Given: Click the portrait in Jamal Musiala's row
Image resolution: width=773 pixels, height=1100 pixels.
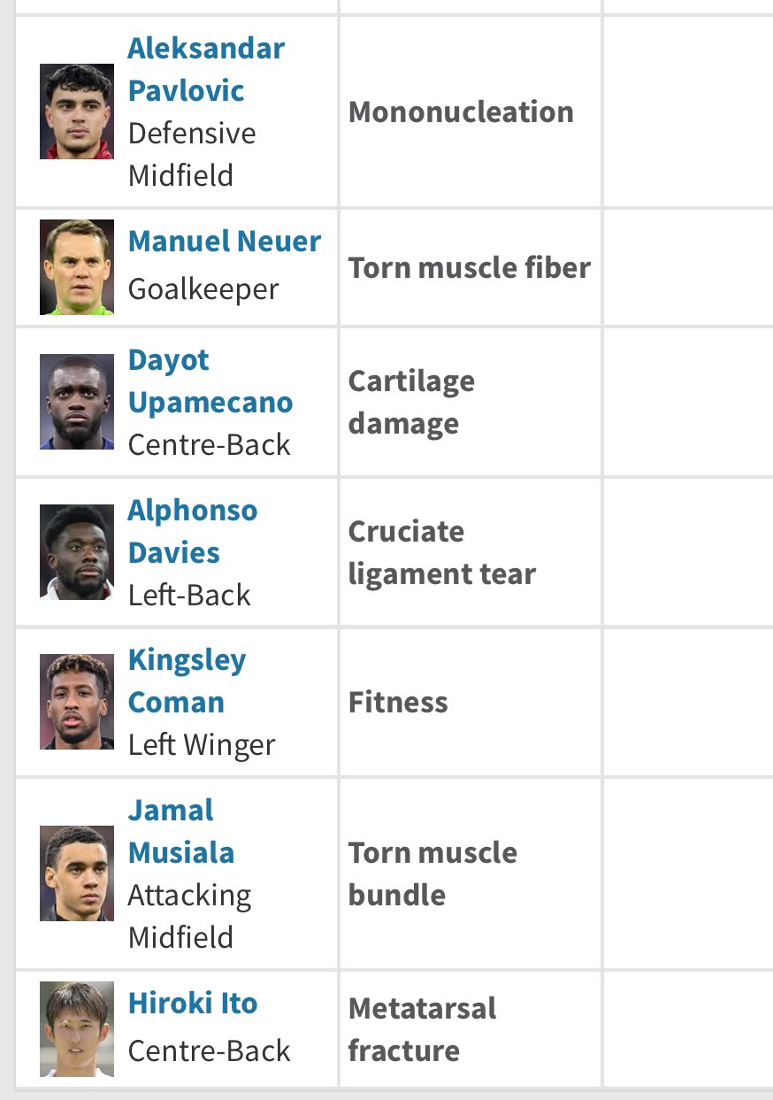Looking at the screenshot, I should coord(77,873).
